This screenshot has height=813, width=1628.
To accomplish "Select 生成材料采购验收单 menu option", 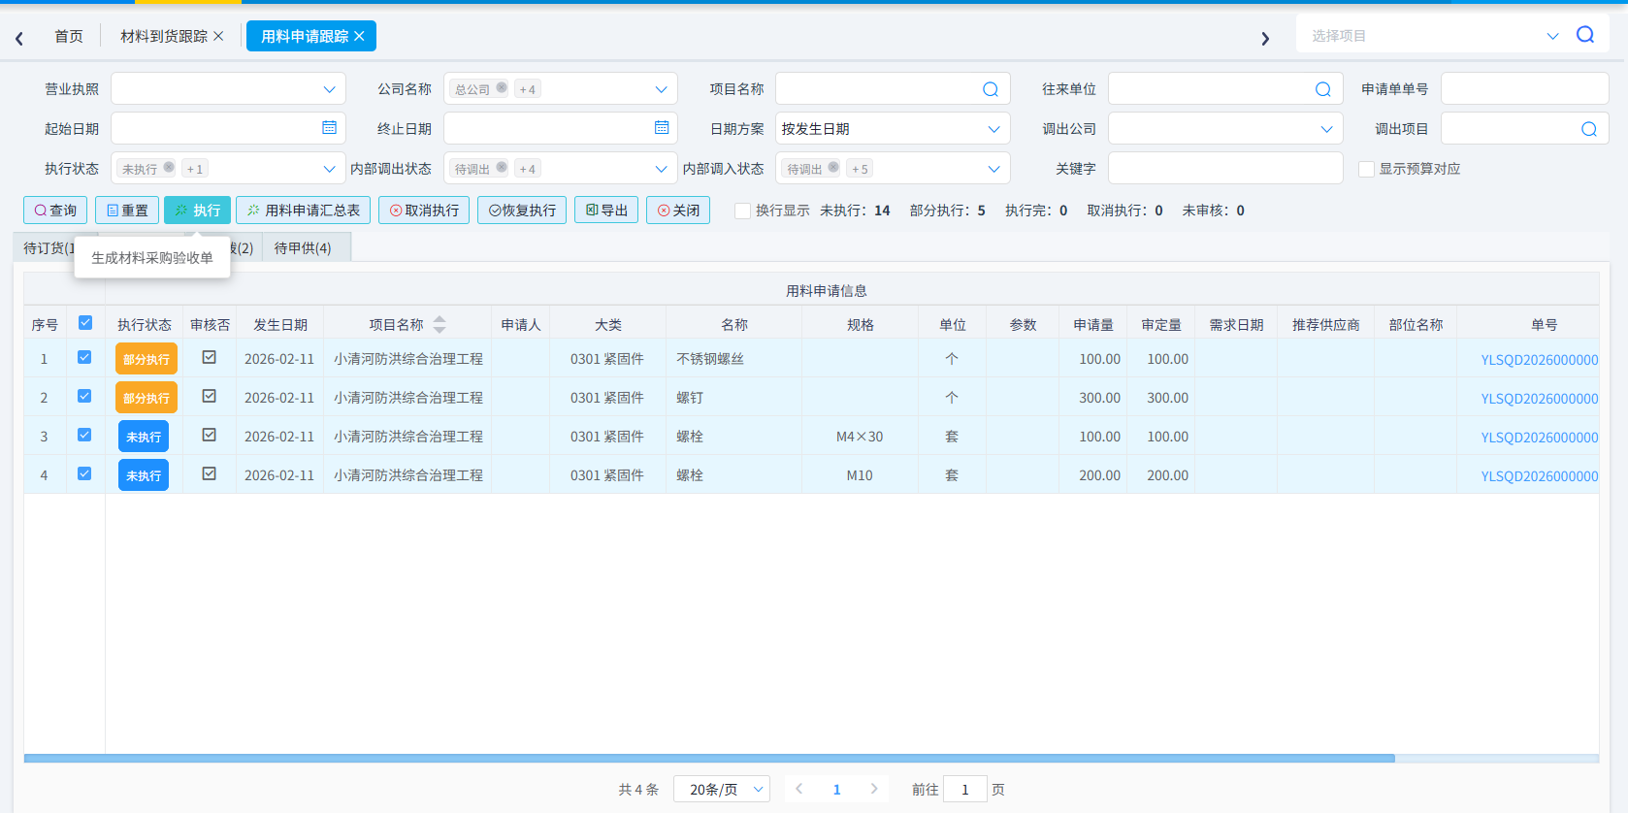I will pyautogui.click(x=152, y=258).
